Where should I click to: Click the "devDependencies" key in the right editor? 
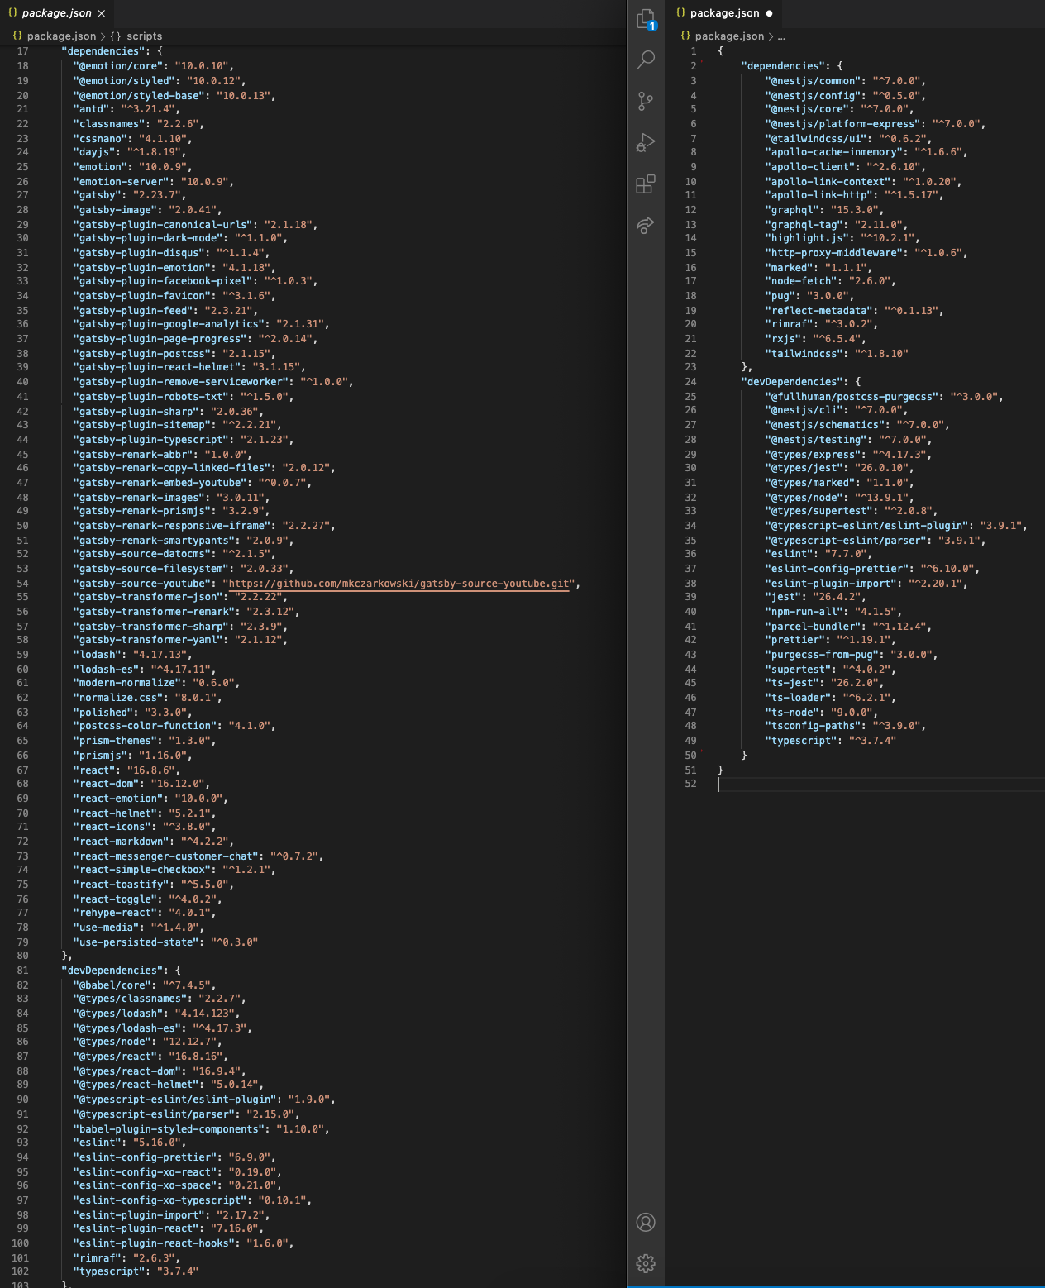coord(795,382)
